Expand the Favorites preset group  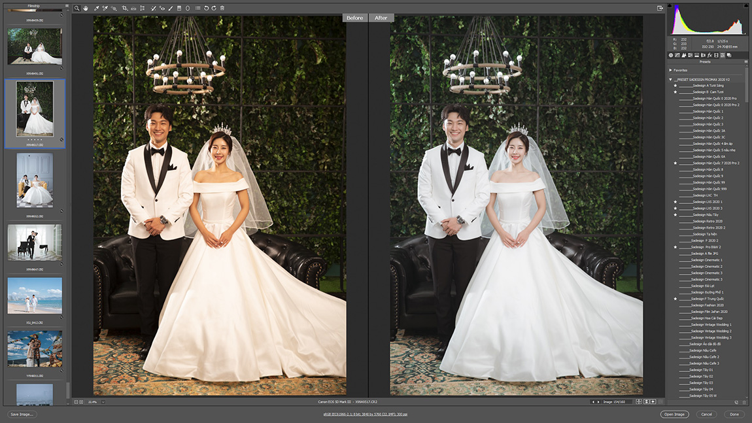pyautogui.click(x=670, y=70)
